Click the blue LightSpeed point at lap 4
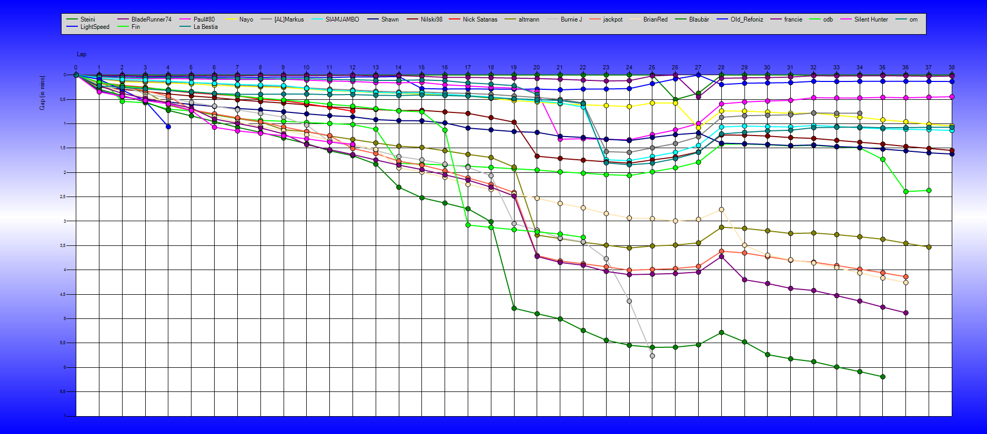Viewport: 987px width, 434px height. pos(168,127)
